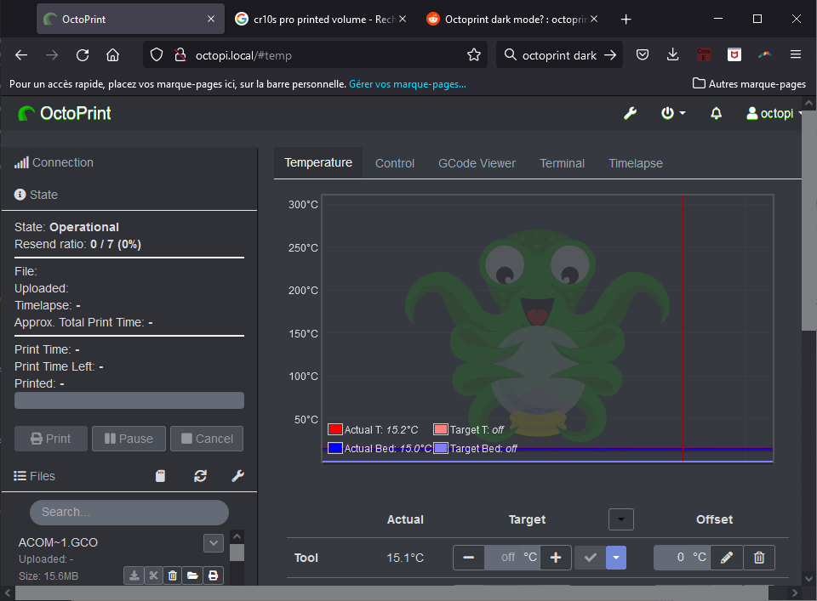Open browser home page
The width and height of the screenshot is (817, 601).
coord(112,55)
